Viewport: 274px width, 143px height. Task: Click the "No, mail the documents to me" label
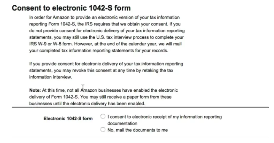(137, 130)
